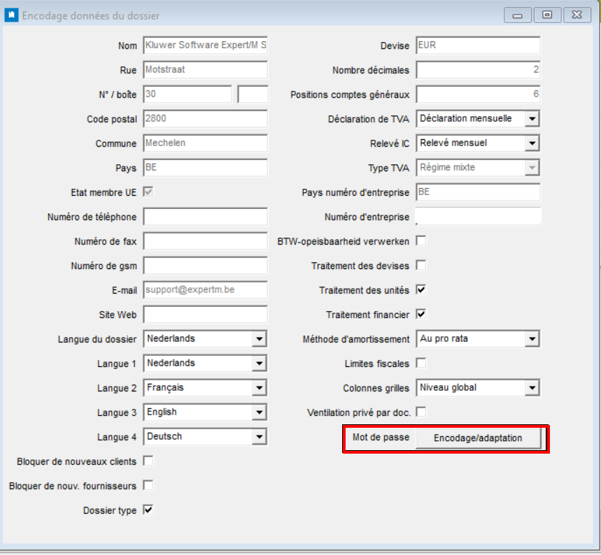Focus the Site Web field
The width and height of the screenshot is (601, 555).
click(206, 315)
